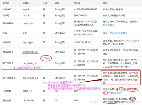The width and height of the screenshot is (142, 105).
Task: Click example value starting with C380BEC2BFD727A4B6
Action: tap(86, 33)
